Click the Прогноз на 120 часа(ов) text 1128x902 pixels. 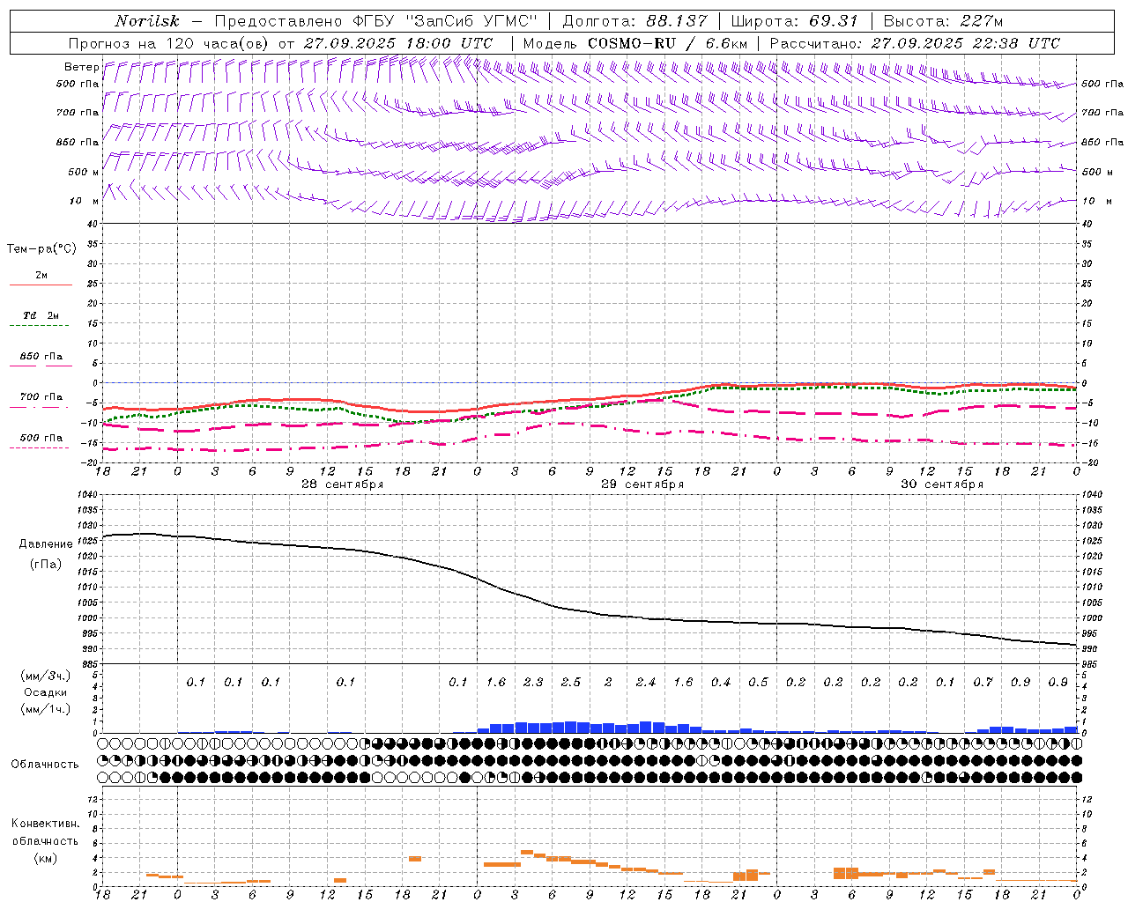(170, 43)
